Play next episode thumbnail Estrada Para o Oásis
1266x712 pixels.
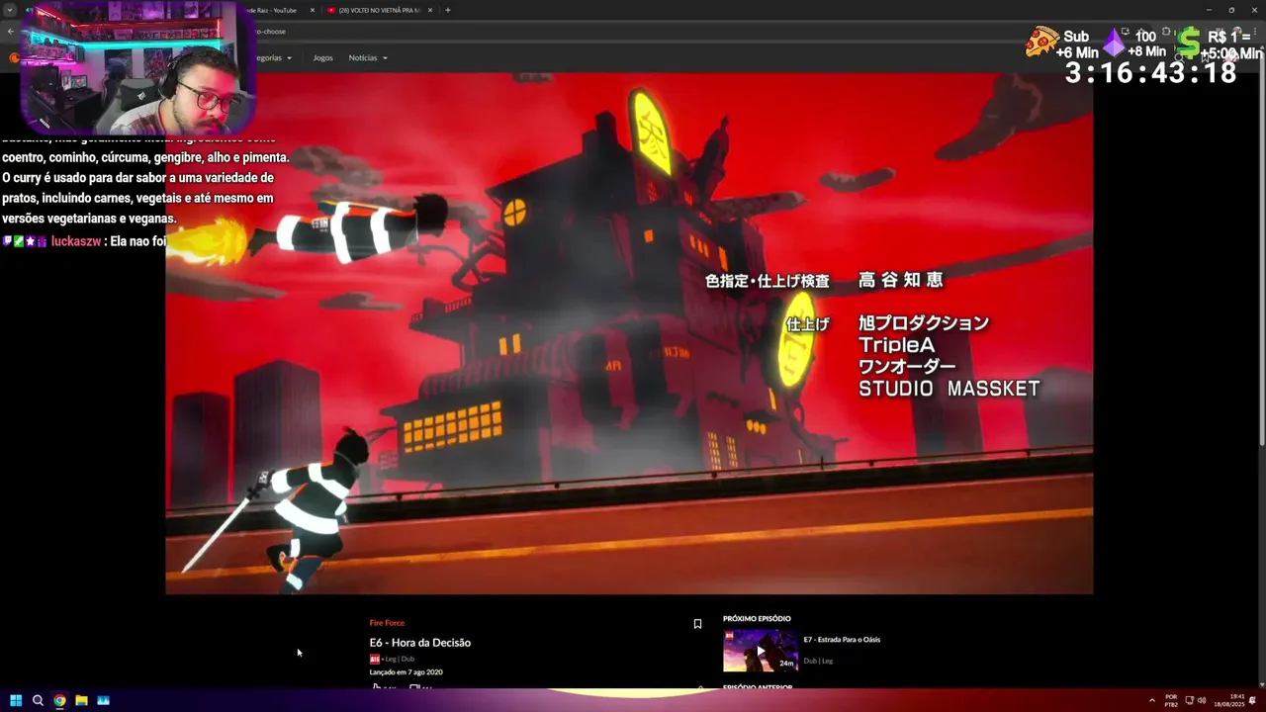(x=761, y=651)
